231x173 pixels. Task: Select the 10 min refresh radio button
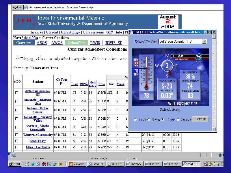pyautogui.click(x=163, y=120)
